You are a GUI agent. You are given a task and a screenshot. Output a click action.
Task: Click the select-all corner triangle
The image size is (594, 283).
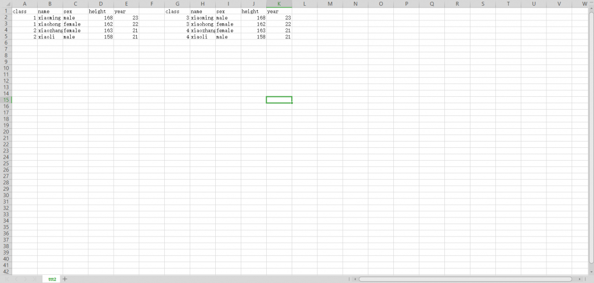click(x=6, y=4)
